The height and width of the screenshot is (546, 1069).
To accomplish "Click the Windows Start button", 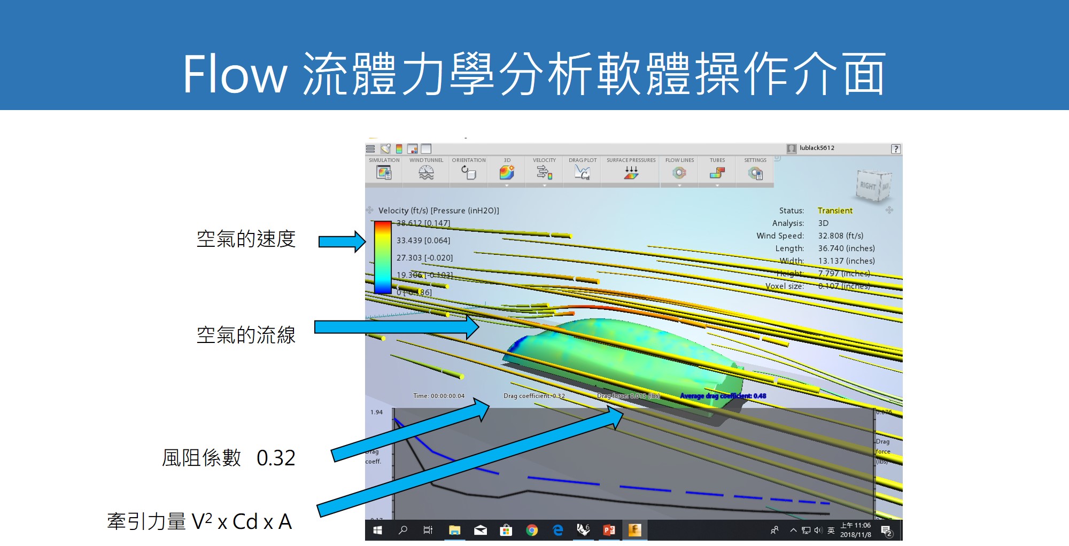I will tap(377, 530).
